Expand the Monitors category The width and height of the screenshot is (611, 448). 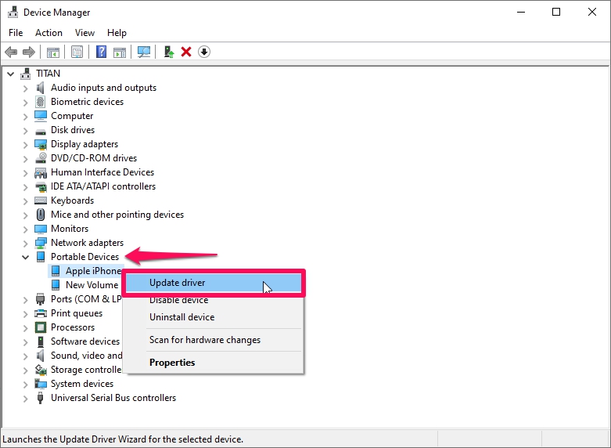point(25,229)
